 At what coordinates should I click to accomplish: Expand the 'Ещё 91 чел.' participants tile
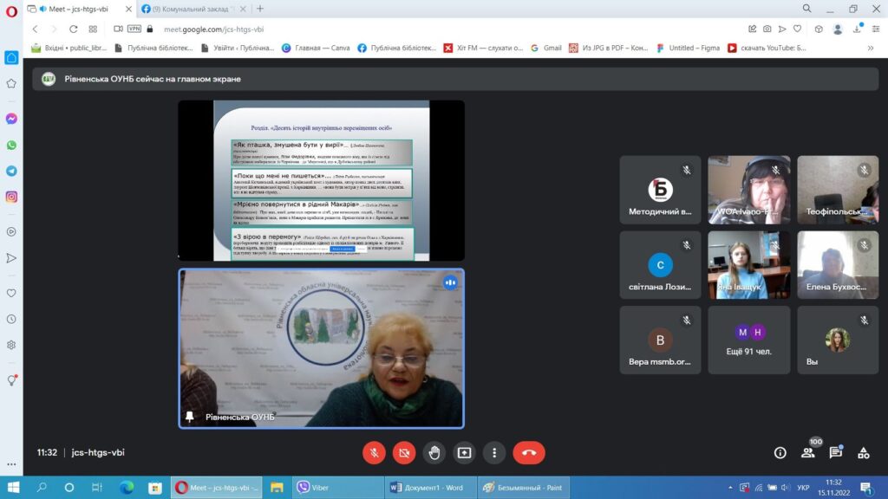pyautogui.click(x=750, y=340)
